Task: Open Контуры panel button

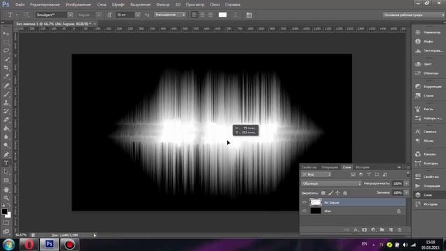Action: 429,163
